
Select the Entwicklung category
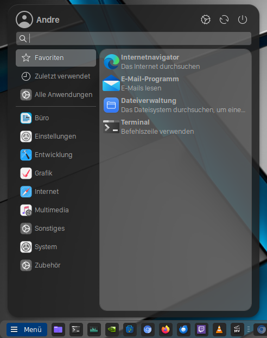click(56, 155)
